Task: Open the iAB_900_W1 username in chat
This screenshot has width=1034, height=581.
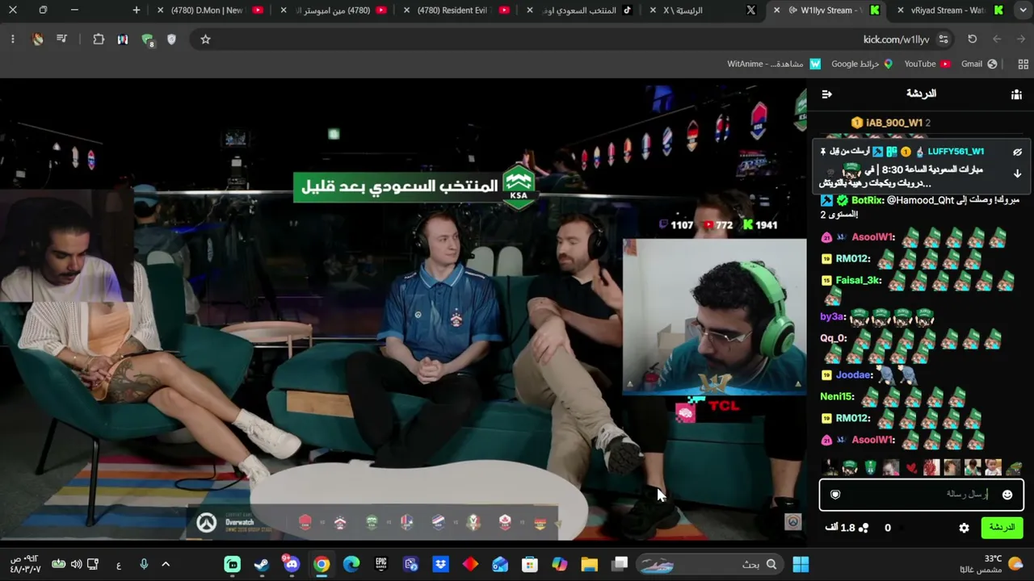Action: click(x=893, y=123)
